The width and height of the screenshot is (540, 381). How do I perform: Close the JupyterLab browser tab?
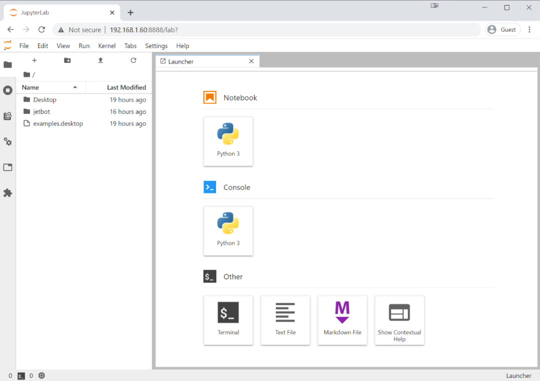coord(112,12)
